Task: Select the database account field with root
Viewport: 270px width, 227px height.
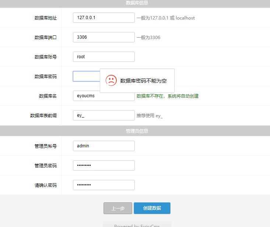Action: pyautogui.click(x=104, y=57)
